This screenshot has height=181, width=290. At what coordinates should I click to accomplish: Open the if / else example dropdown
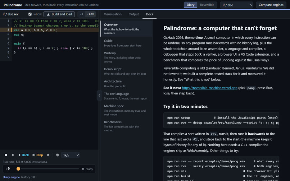(x=236, y=5)
